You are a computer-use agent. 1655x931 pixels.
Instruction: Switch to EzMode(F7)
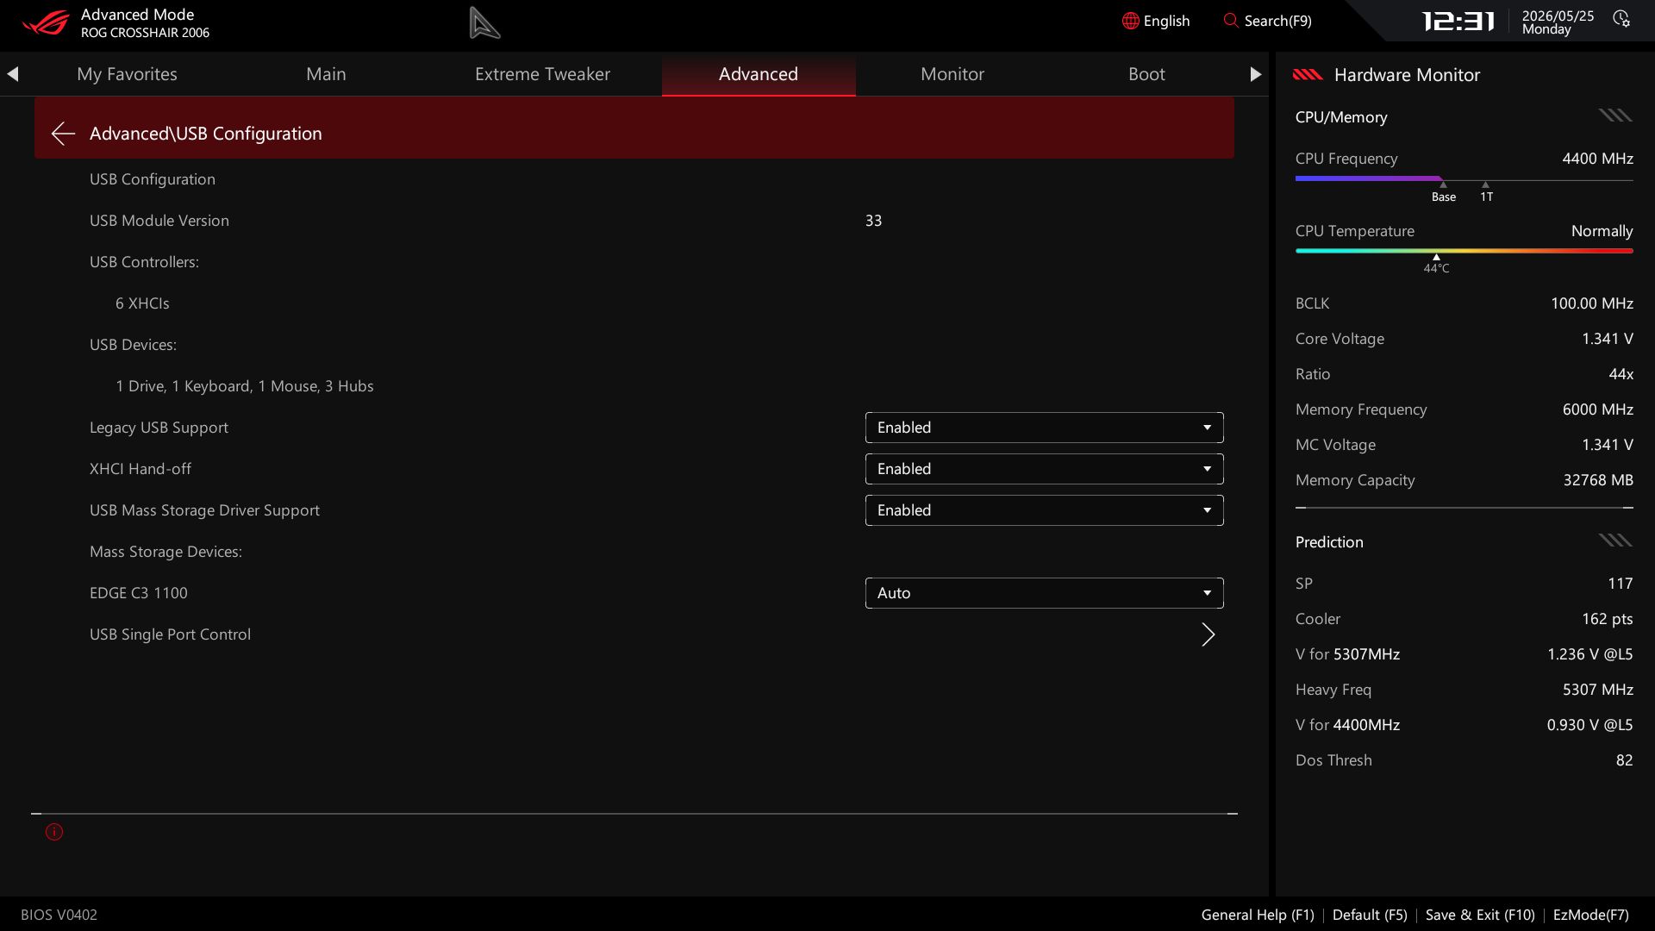coord(1590,915)
